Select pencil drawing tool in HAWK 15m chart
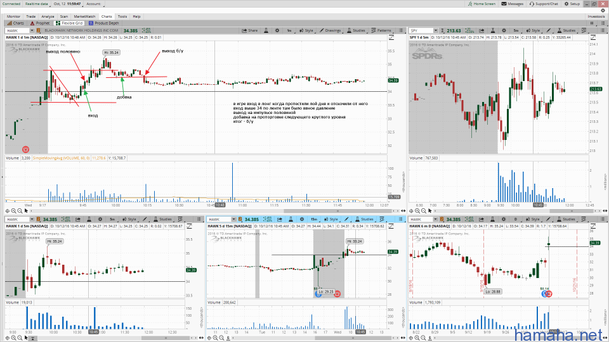The height and width of the screenshot is (342, 609). [346, 220]
